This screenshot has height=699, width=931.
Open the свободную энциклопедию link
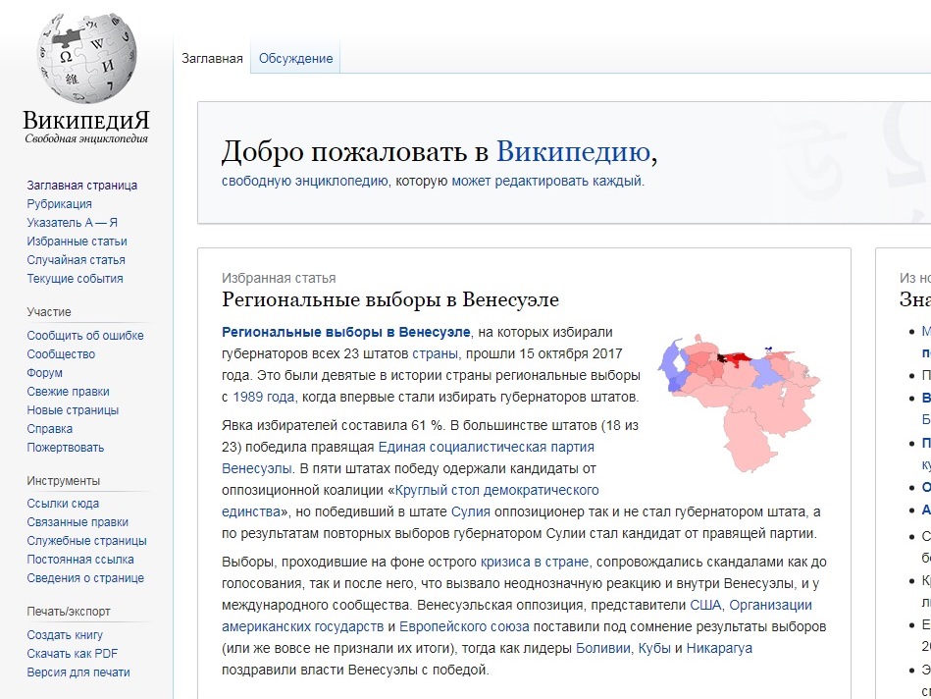(x=305, y=181)
